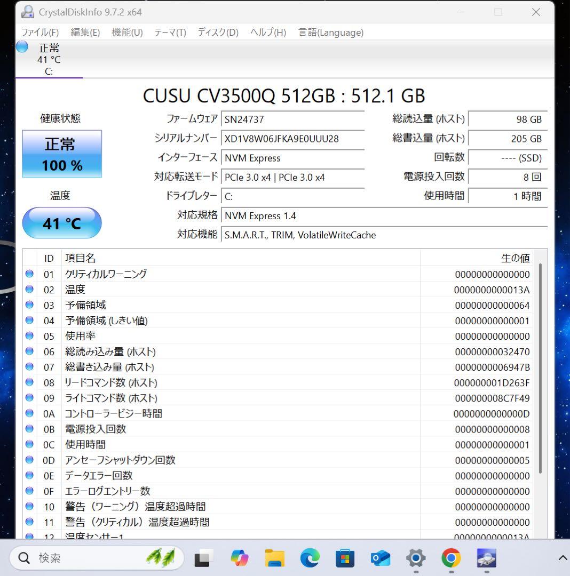Image resolution: width=570 pixels, height=576 pixels.
Task: Select the 05 使用率 row
Action: [278, 336]
